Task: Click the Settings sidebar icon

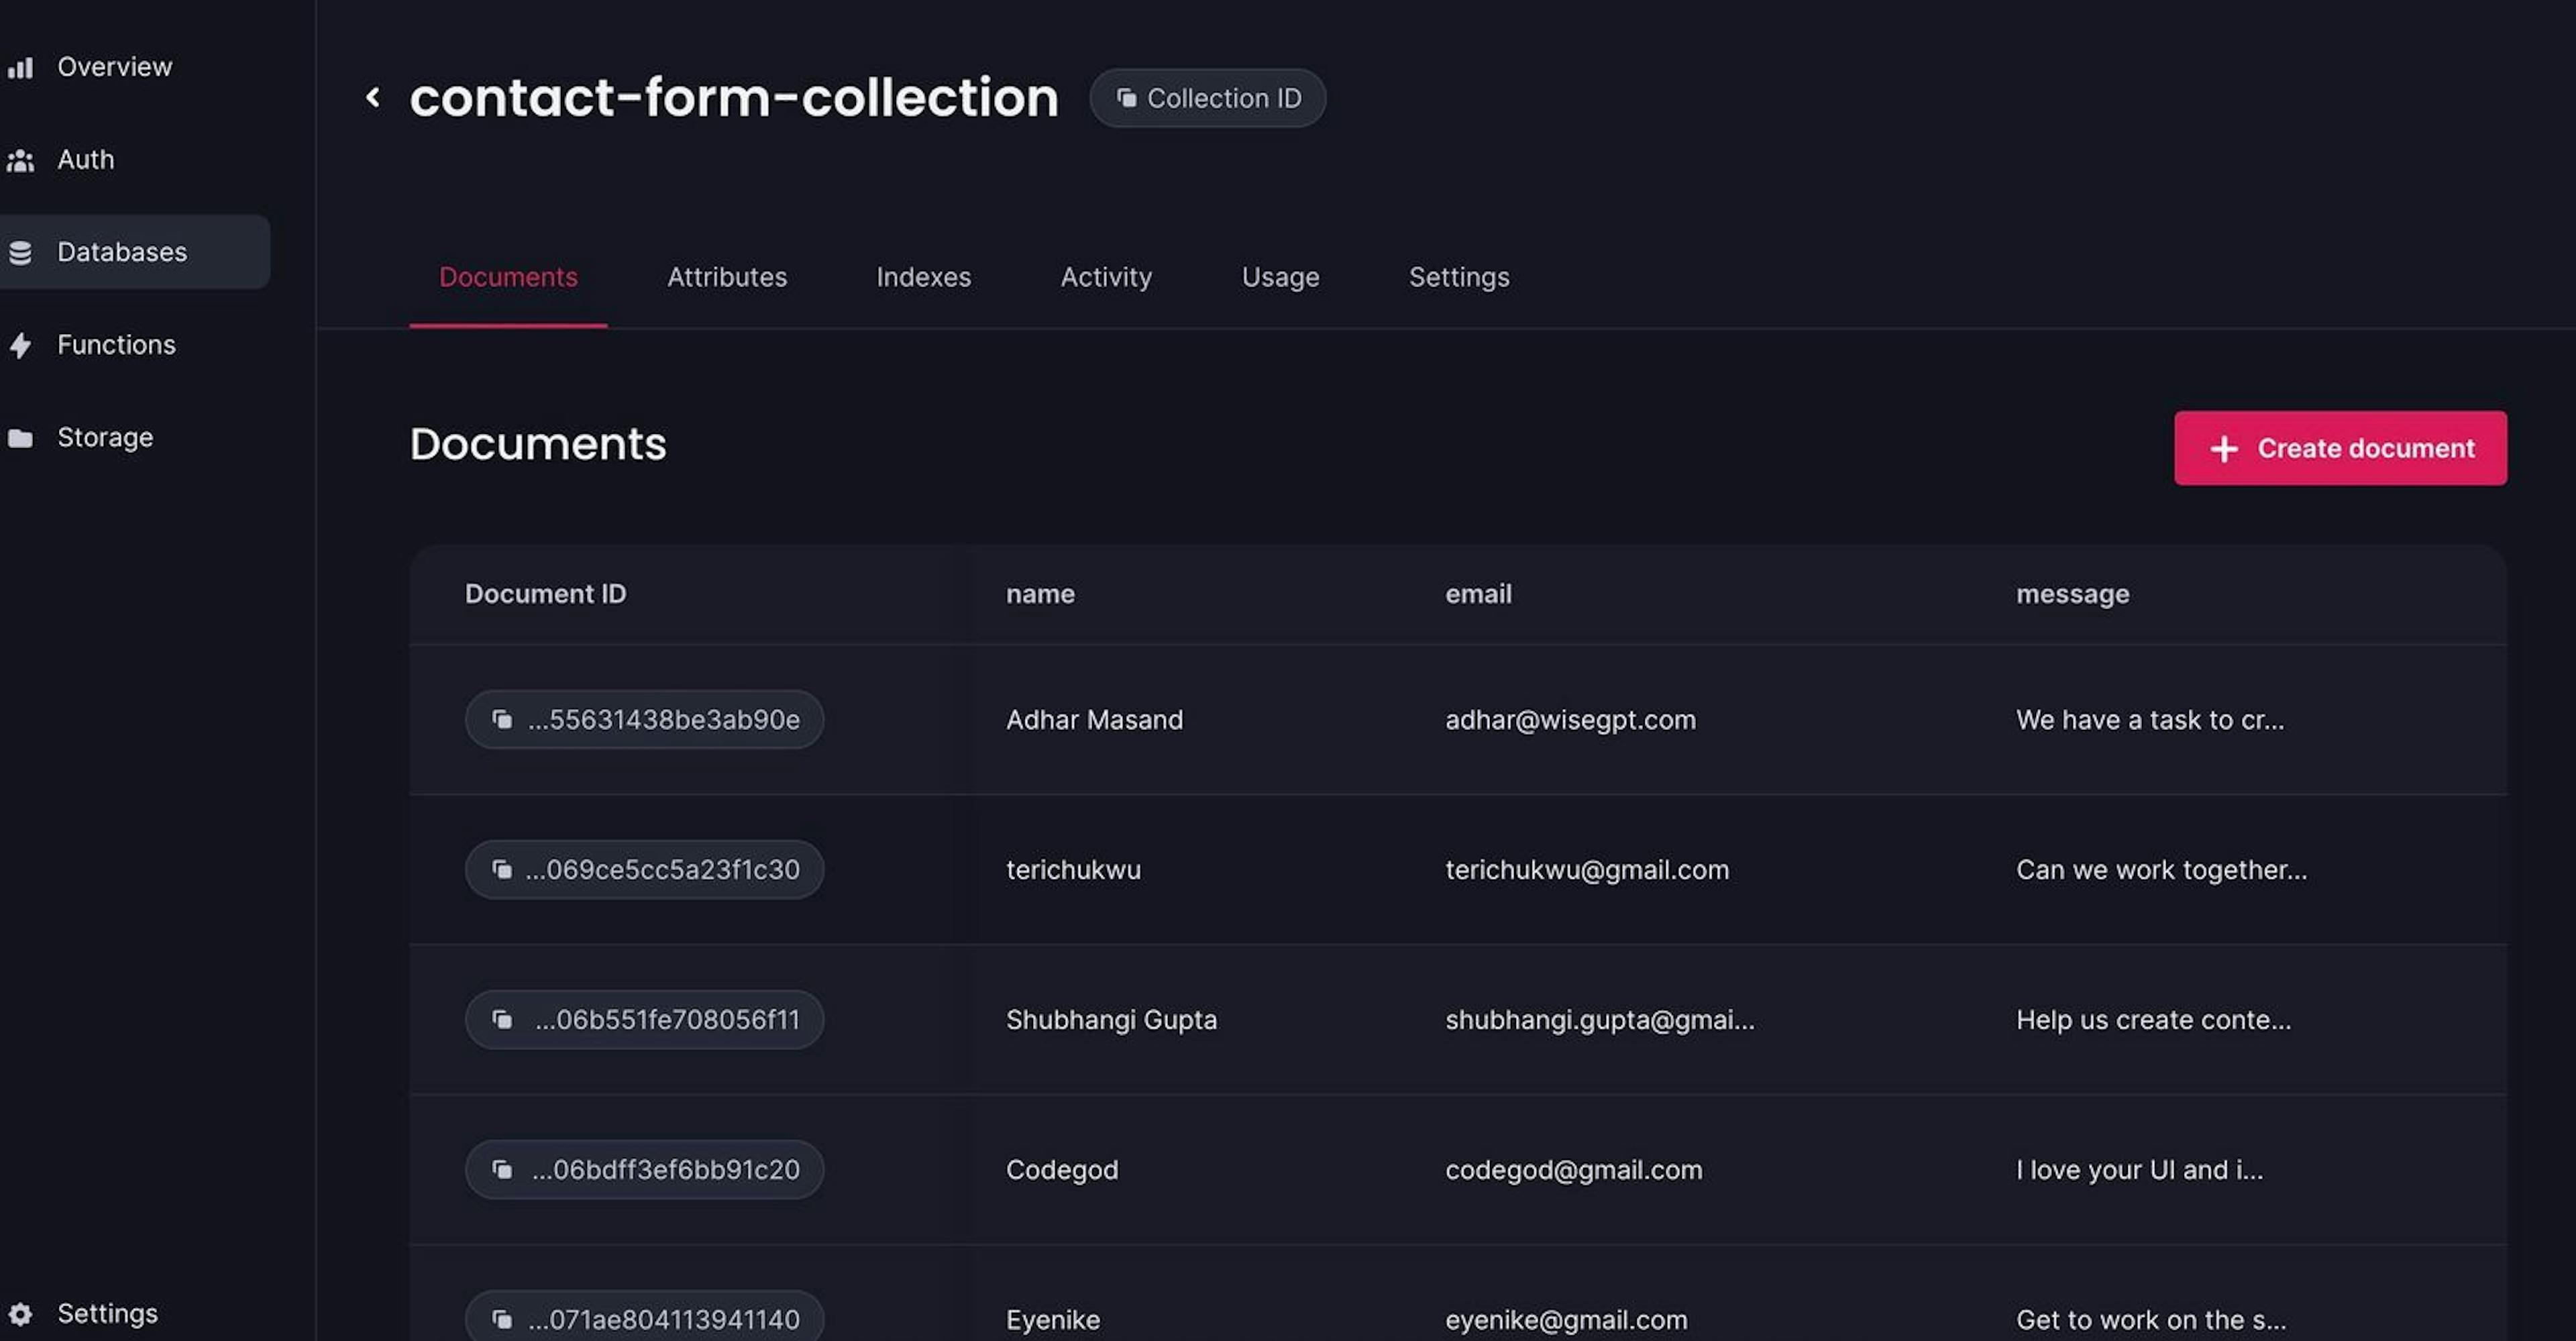Action: click(x=20, y=1312)
